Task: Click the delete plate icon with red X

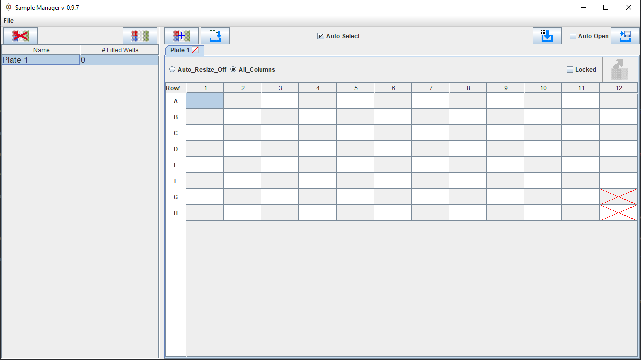Action: (x=20, y=36)
